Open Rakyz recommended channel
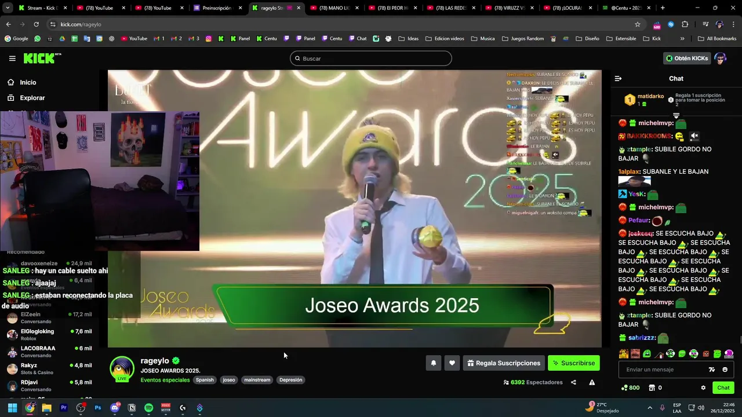Image resolution: width=742 pixels, height=417 pixels. [x=49, y=368]
